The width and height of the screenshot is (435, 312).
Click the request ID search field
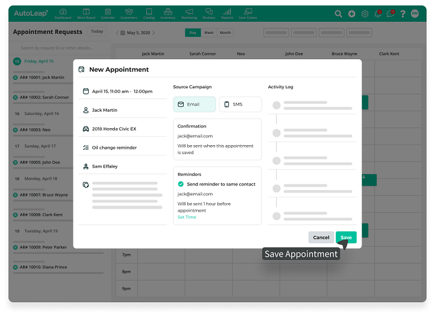pyautogui.click(x=60, y=48)
